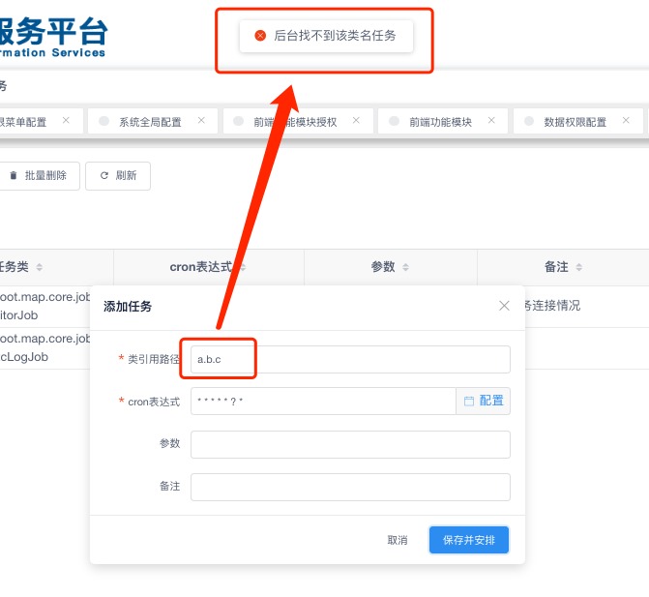Screen dimensions: 649x597
Task: Open the 数据权限配置 tab
Action: [x=575, y=122]
